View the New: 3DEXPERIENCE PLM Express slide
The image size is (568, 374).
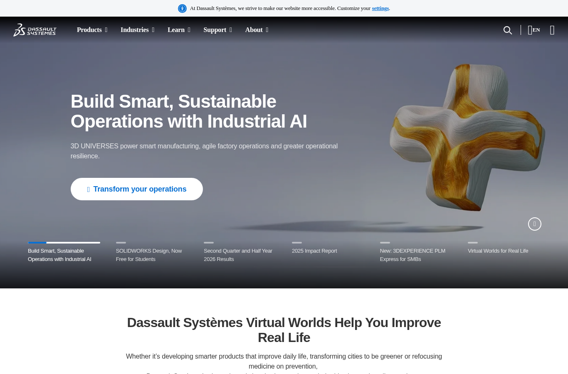point(416,253)
